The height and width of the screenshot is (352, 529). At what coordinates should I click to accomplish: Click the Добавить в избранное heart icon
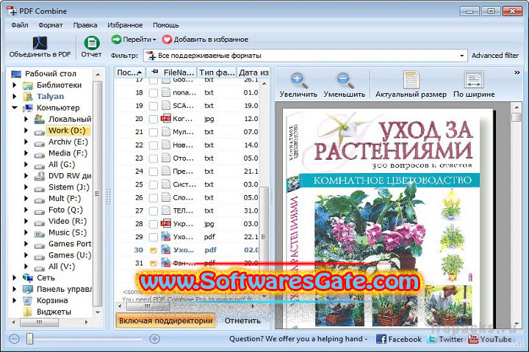coord(167,40)
